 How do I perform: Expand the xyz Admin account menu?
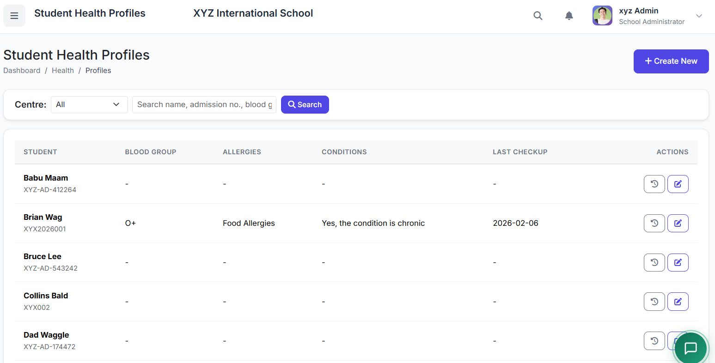pyautogui.click(x=699, y=16)
